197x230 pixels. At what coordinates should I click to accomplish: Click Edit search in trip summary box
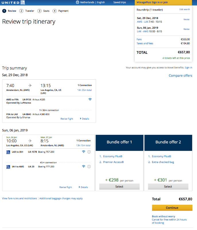coord(184,9)
